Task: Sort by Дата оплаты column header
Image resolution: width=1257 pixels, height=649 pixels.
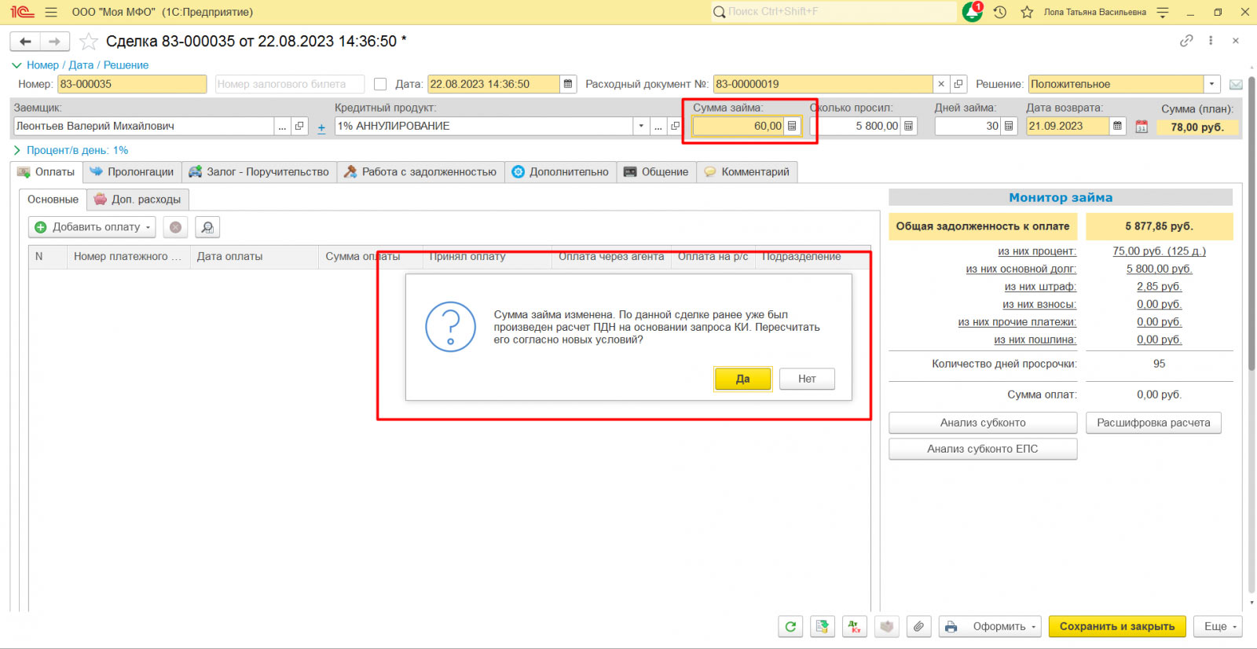Action: 254,257
